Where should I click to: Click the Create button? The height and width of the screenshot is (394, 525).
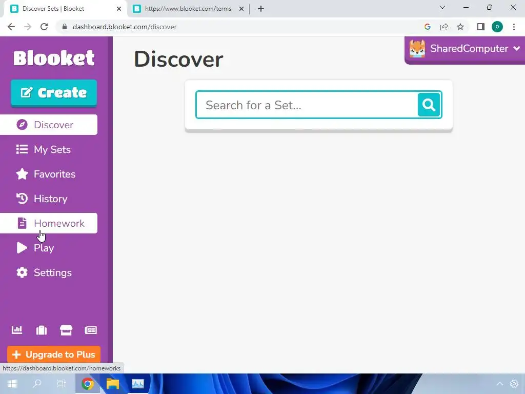(54, 93)
